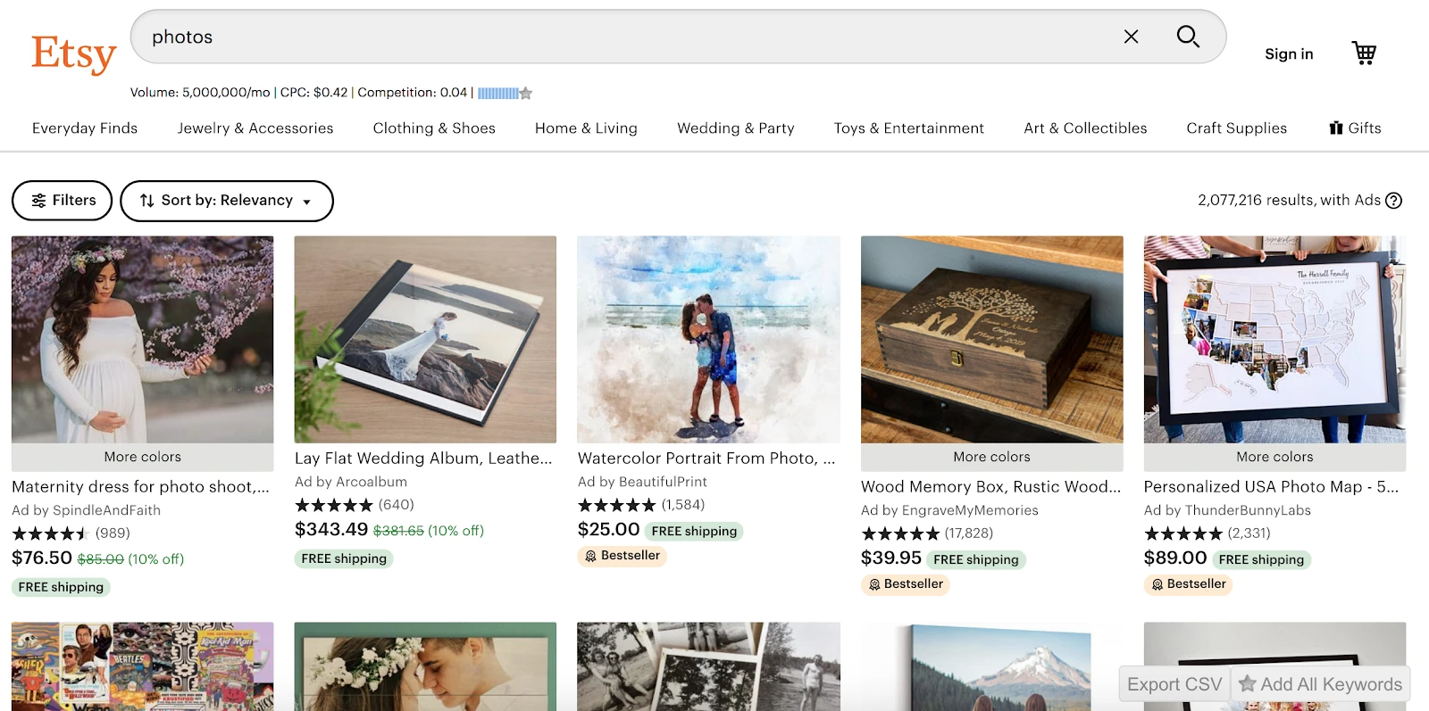Click Add All Keywords button
Image resolution: width=1429 pixels, height=711 pixels.
pyautogui.click(x=1320, y=684)
